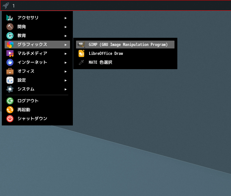
Task: Click the orange 再起動 icon
Action: [10, 110]
